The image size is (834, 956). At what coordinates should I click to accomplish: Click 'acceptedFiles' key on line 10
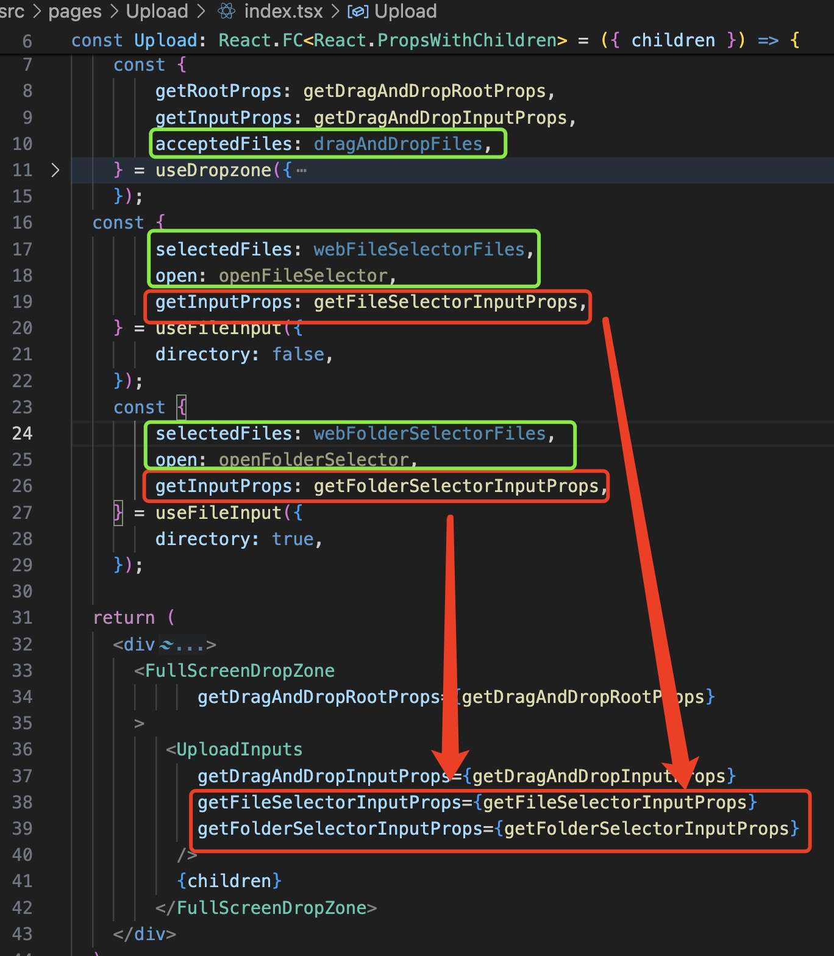pyautogui.click(x=224, y=144)
